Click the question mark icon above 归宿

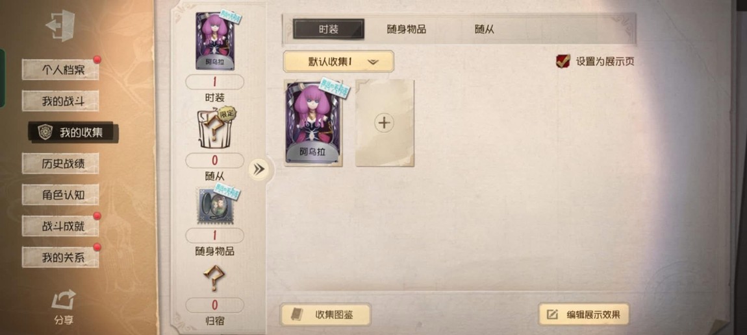pyautogui.click(x=214, y=278)
